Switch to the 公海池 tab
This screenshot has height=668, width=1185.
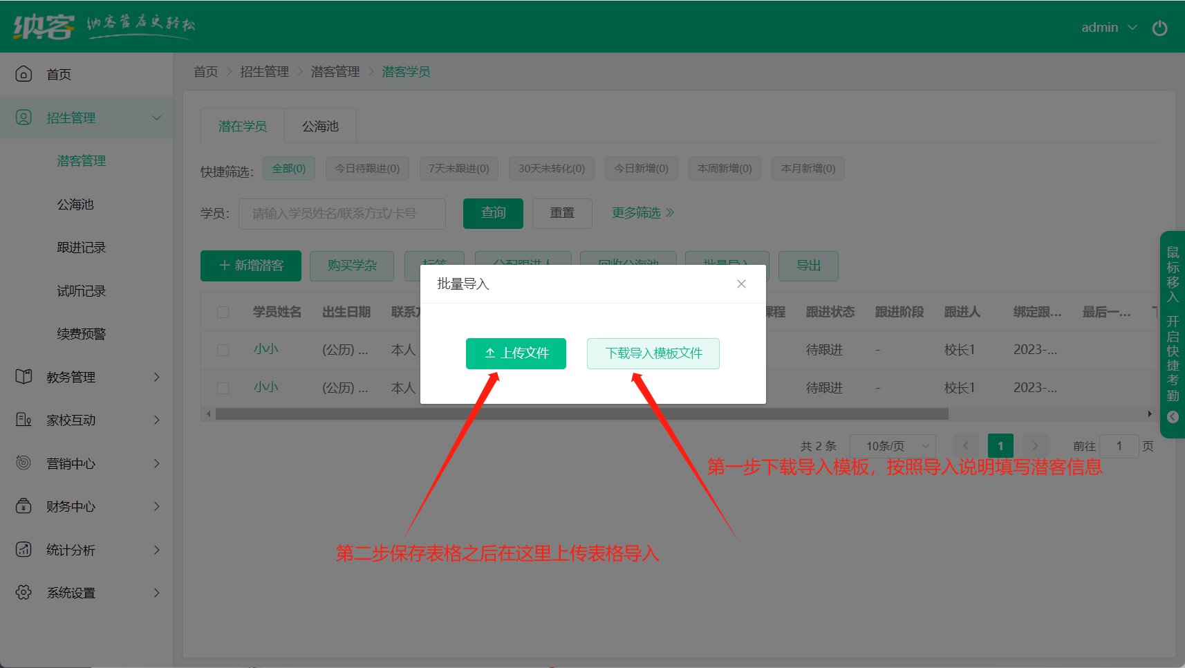(320, 126)
